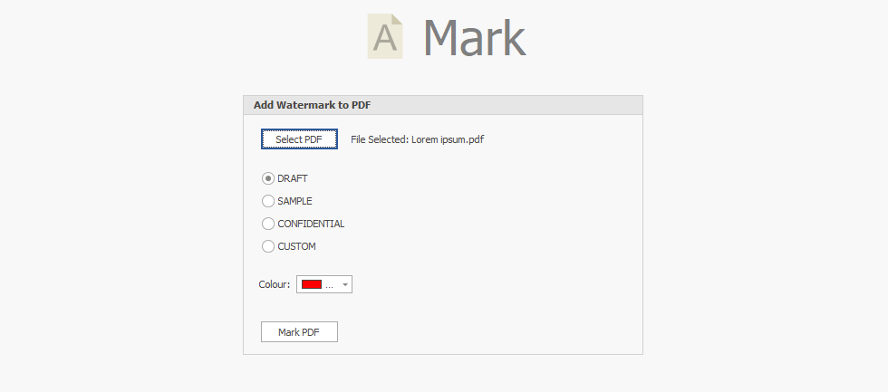Expand the colour dropdown arrow
The width and height of the screenshot is (888, 392).
[x=345, y=284]
